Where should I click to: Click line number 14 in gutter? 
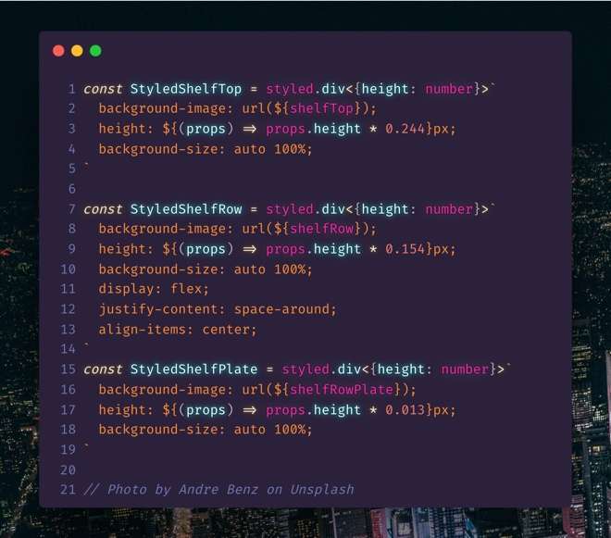[68, 349]
